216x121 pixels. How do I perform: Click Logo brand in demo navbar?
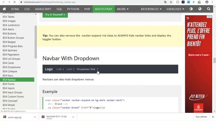click(49, 69)
